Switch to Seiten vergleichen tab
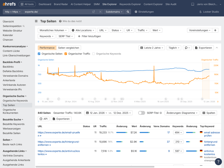 pos(69,48)
